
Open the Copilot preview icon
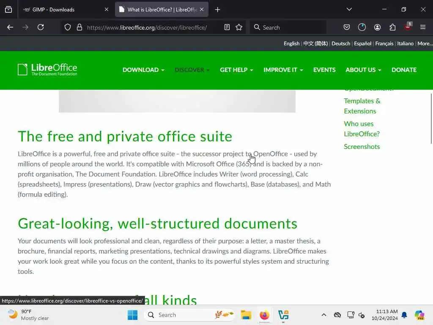coord(419,315)
